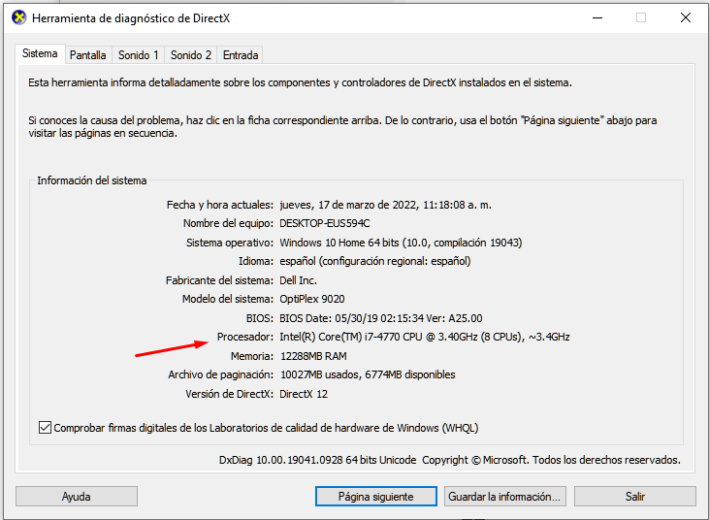Select the computer name DESKTOP-EUS594C

point(325,223)
